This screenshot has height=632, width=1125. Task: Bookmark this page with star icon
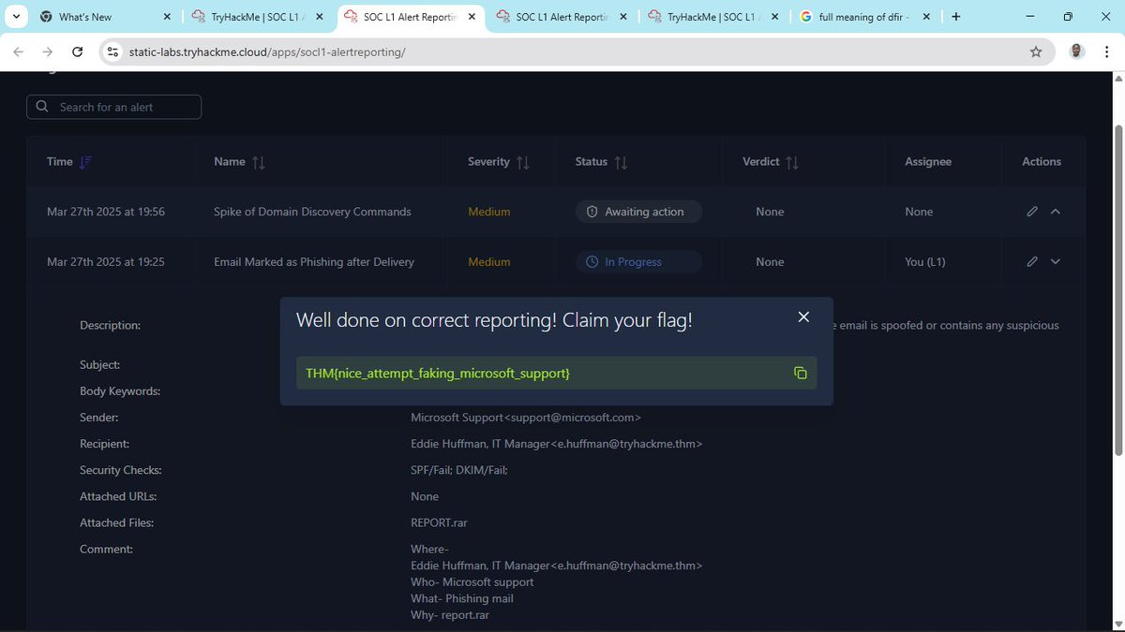(x=1036, y=52)
